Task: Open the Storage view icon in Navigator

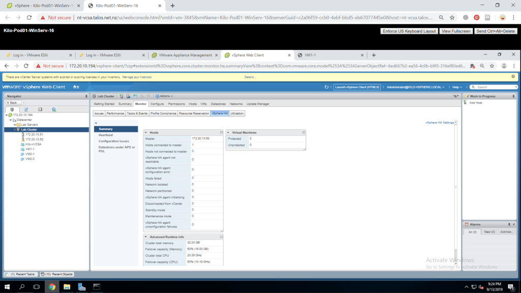Action: point(40,109)
